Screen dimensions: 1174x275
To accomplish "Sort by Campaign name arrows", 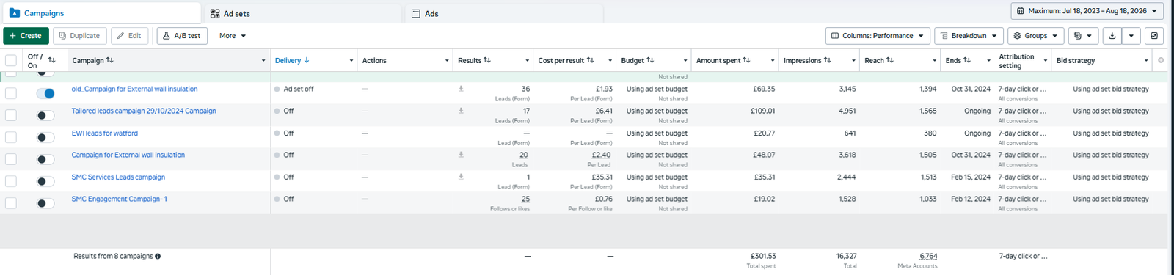I will coord(110,60).
